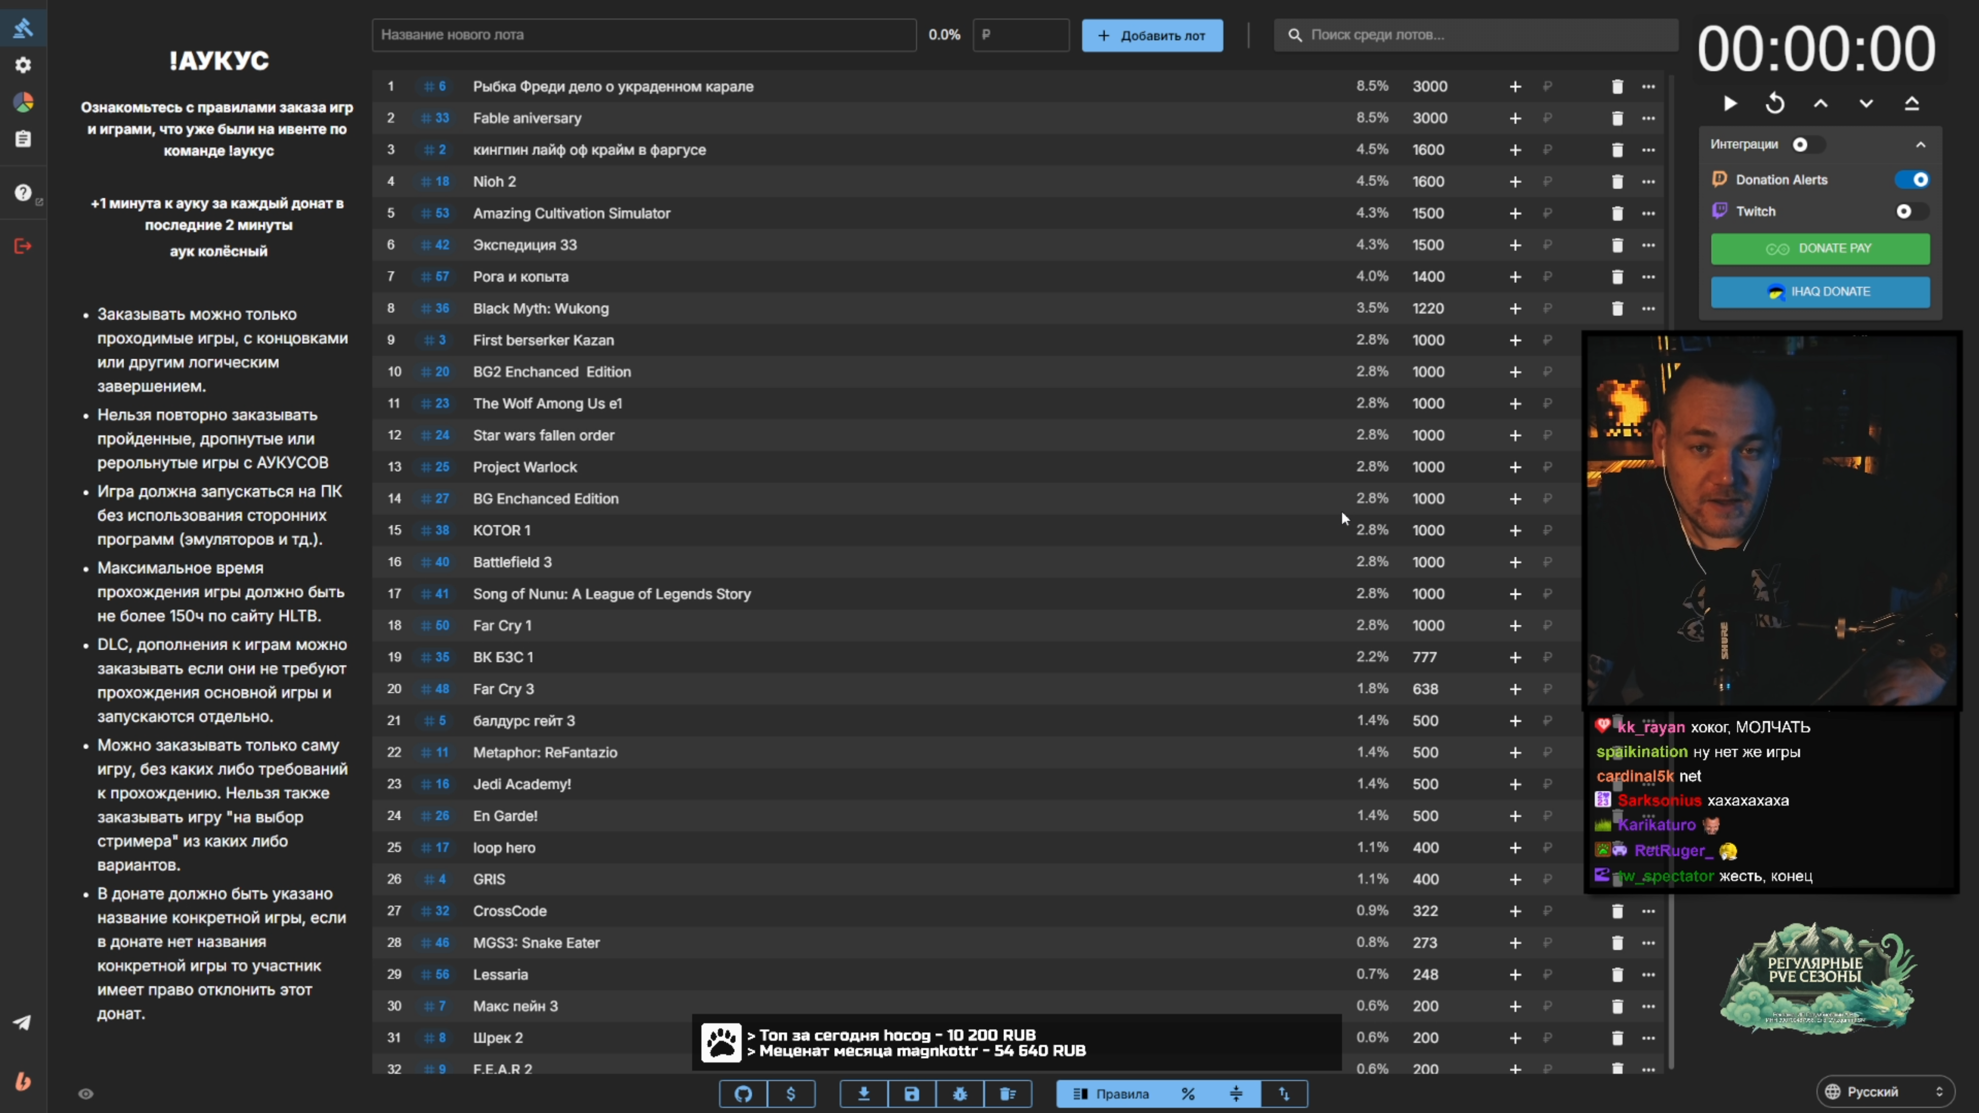Toggle the percent display button

(x=1188, y=1094)
